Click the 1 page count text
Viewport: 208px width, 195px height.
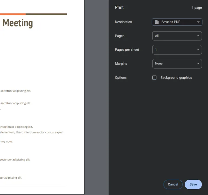pos(196,8)
